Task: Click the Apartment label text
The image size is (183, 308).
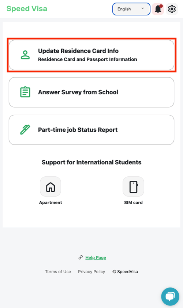Action: [x=51, y=202]
